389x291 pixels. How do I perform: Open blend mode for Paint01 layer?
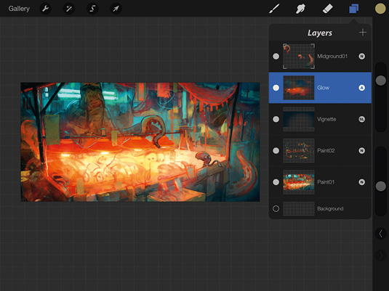[x=361, y=182]
